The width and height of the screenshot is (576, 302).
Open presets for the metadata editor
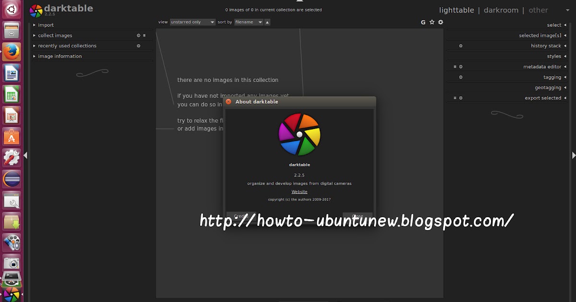point(455,67)
